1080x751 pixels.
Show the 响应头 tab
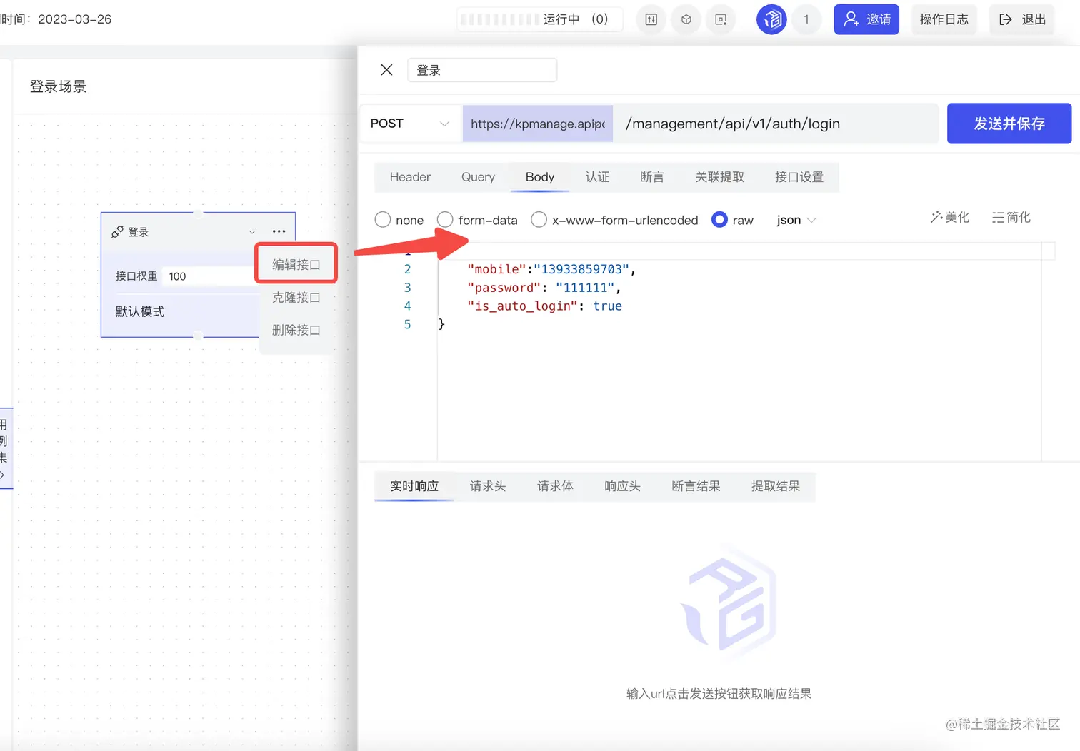(622, 486)
